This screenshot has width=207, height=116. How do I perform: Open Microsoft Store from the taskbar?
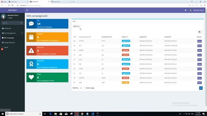tap(61, 114)
